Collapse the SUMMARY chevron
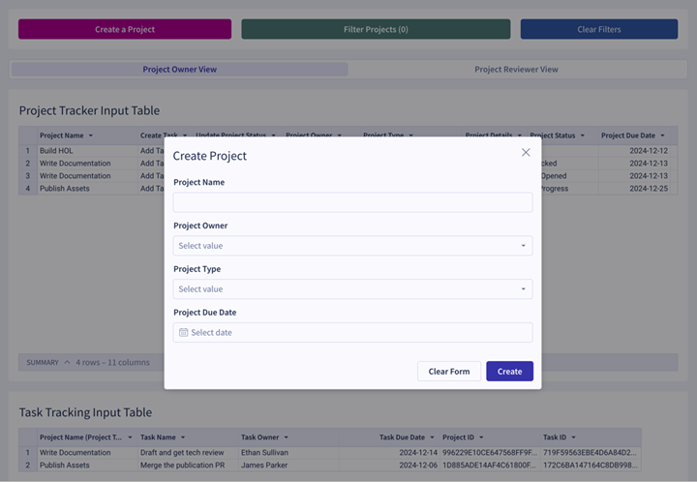This screenshot has width=697, height=482. 67,362
